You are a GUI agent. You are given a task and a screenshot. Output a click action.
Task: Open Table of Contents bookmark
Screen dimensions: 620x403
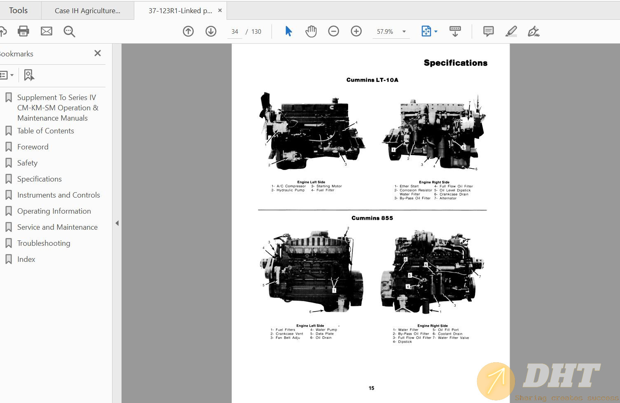[46, 131]
